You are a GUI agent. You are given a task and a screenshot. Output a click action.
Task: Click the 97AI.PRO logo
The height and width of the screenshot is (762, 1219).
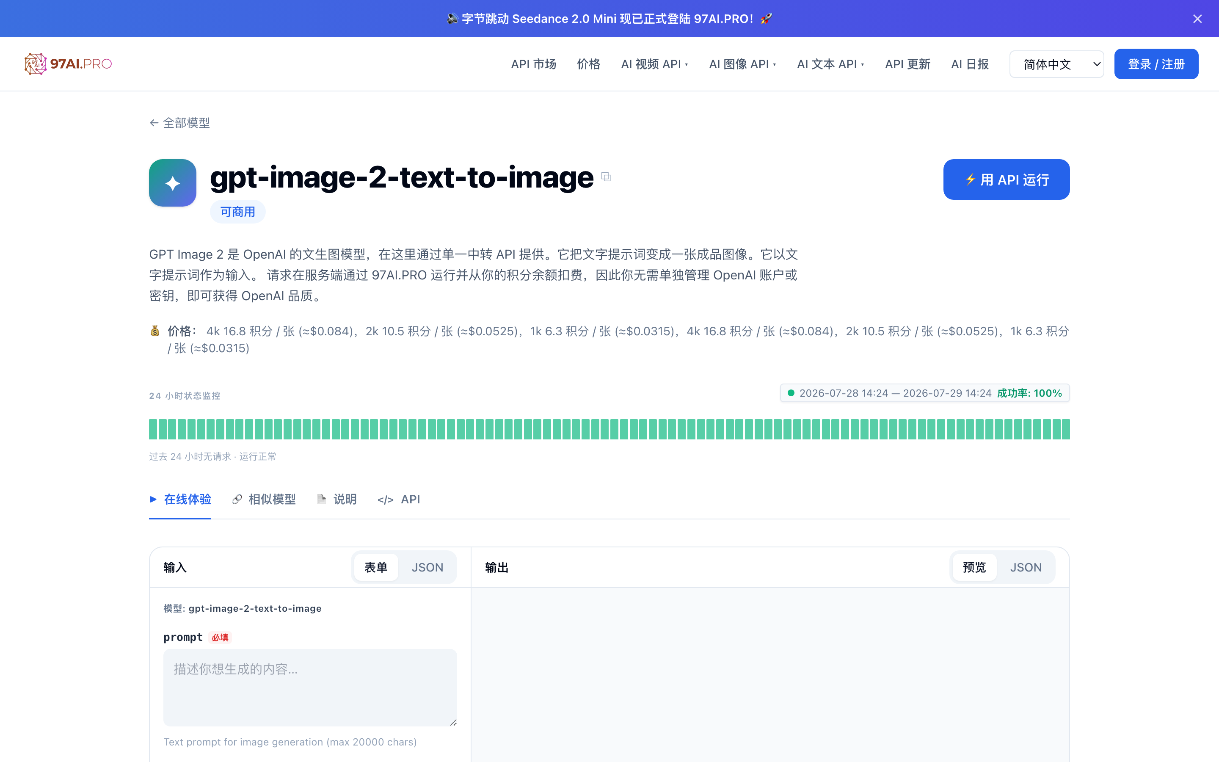(68, 64)
